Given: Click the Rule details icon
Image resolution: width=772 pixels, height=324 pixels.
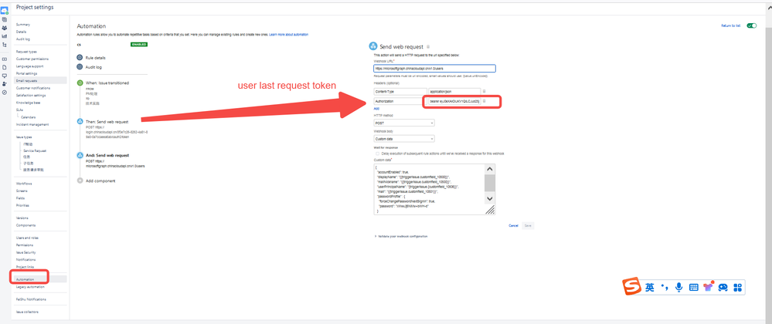Looking at the screenshot, I should [80, 58].
